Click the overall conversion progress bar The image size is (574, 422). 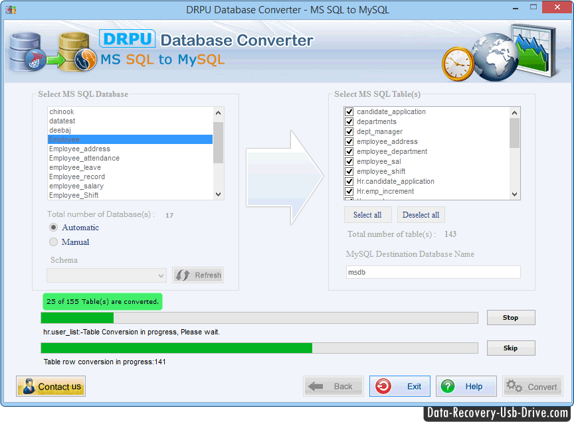pos(259,318)
